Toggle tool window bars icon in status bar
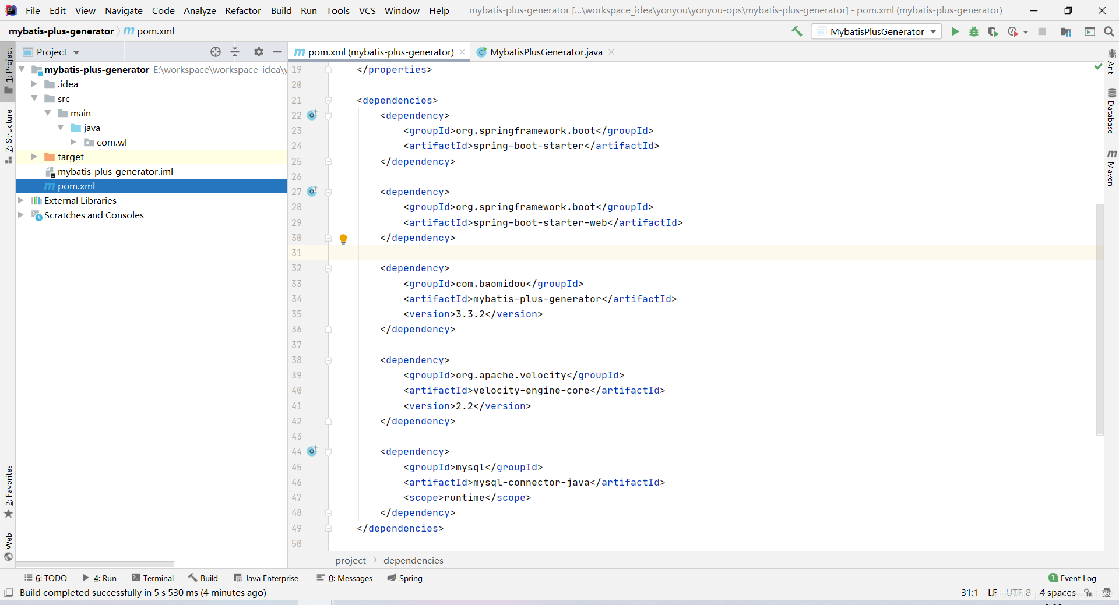1119x605 pixels. pyautogui.click(x=9, y=592)
